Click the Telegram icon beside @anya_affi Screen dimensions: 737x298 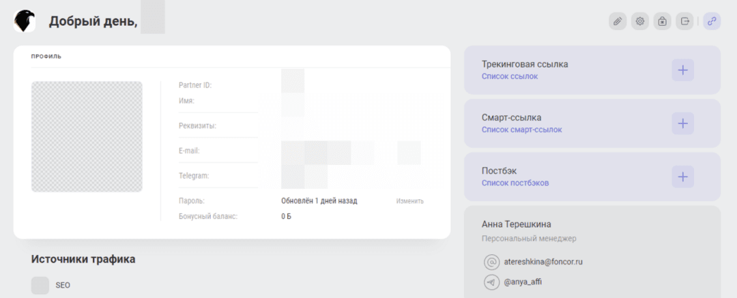[491, 282]
